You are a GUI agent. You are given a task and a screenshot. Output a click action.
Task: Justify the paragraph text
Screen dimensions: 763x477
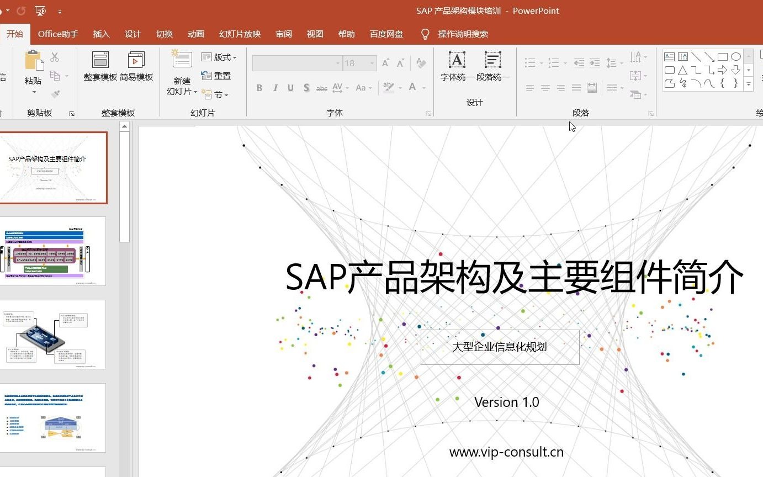[x=576, y=88]
